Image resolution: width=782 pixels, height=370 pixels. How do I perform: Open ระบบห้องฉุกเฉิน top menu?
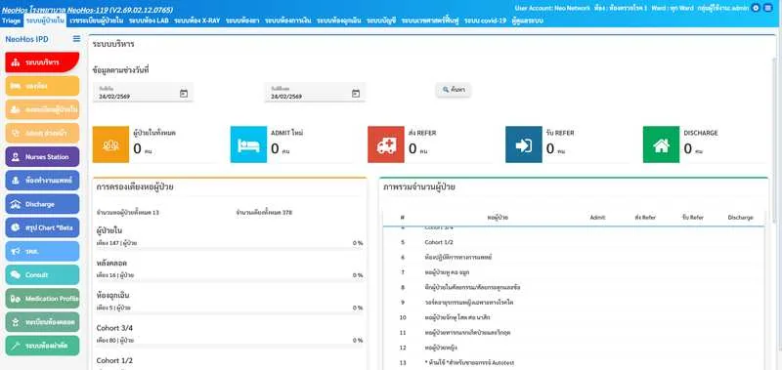339,21
